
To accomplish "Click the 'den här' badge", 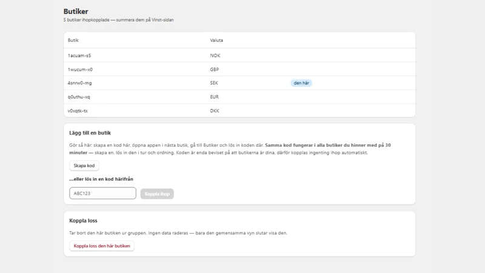I will [301, 83].
